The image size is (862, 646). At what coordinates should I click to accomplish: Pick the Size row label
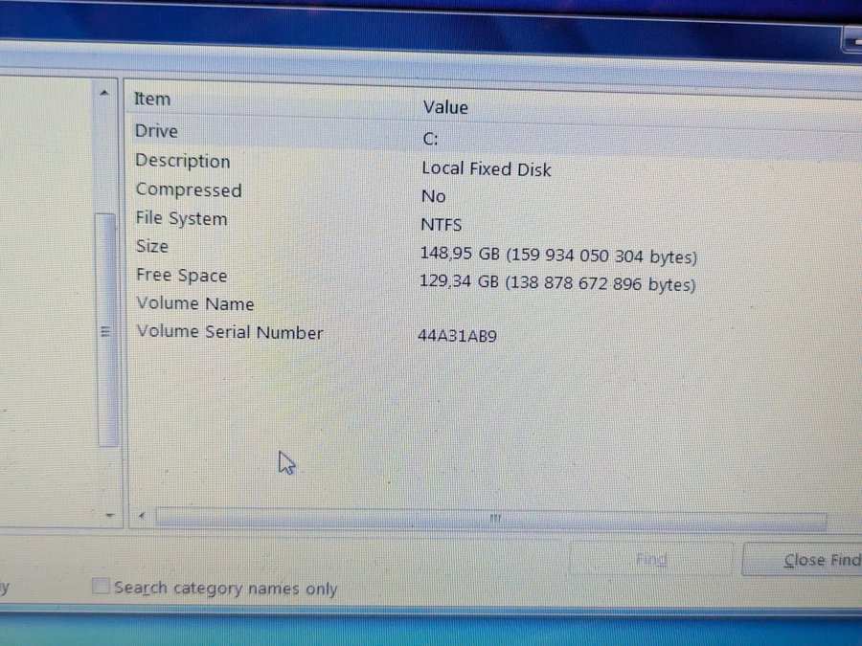[x=151, y=247]
